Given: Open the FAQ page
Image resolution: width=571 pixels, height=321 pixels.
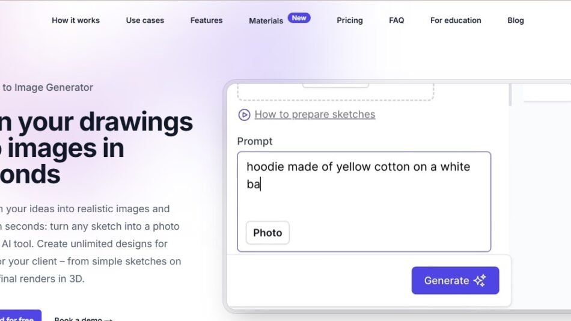Looking at the screenshot, I should [x=397, y=20].
